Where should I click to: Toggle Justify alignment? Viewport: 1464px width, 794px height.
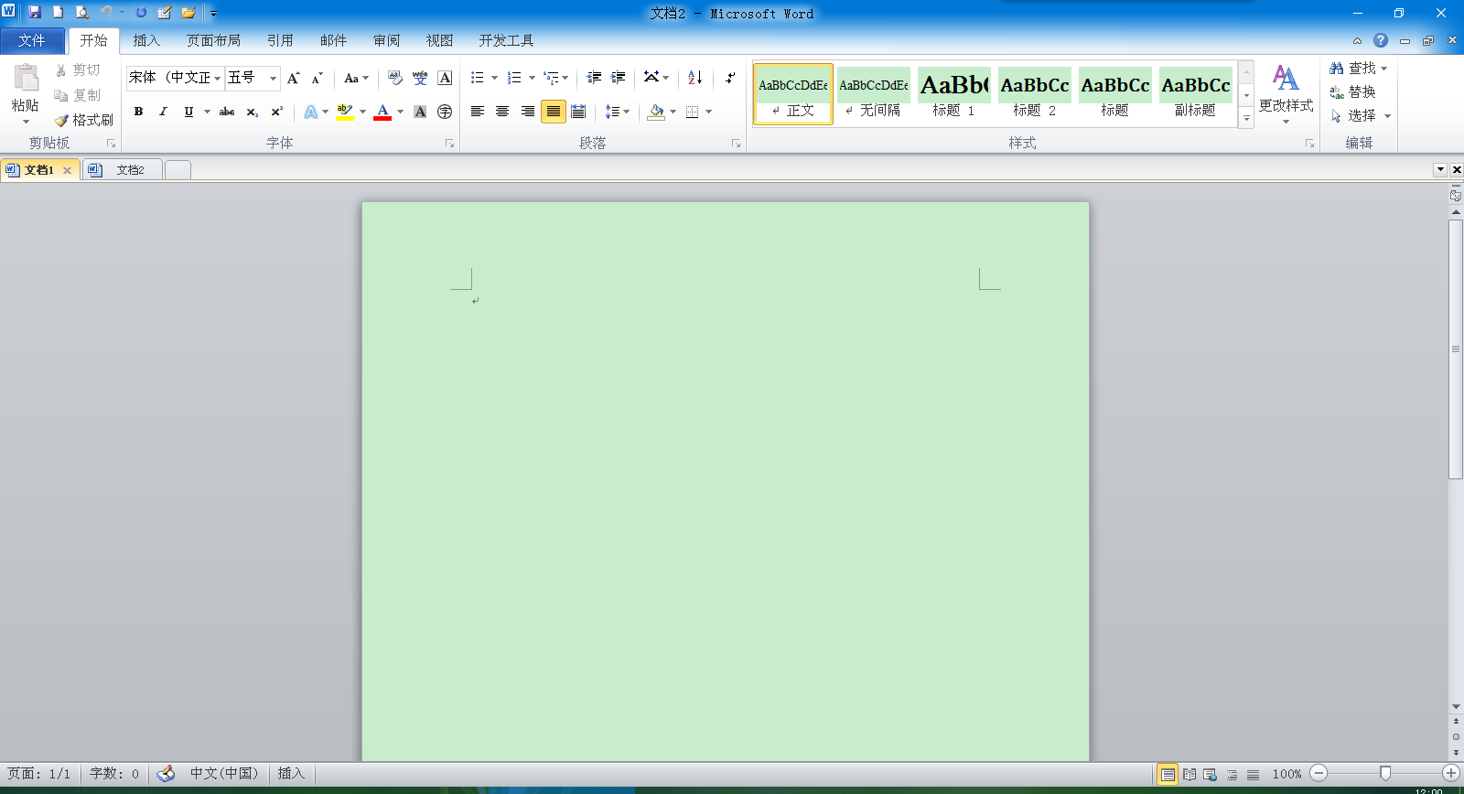point(554,112)
